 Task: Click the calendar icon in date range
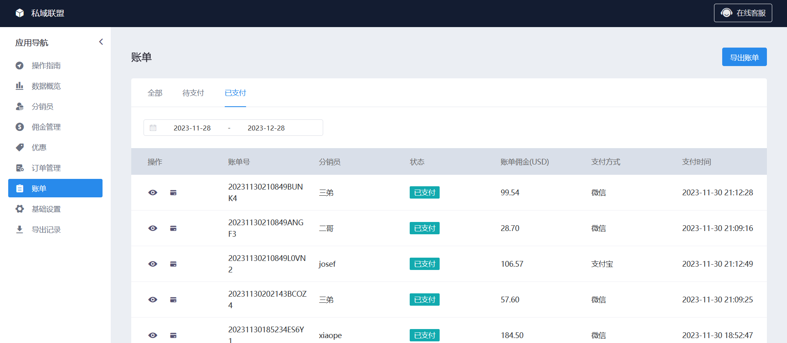[x=153, y=128]
